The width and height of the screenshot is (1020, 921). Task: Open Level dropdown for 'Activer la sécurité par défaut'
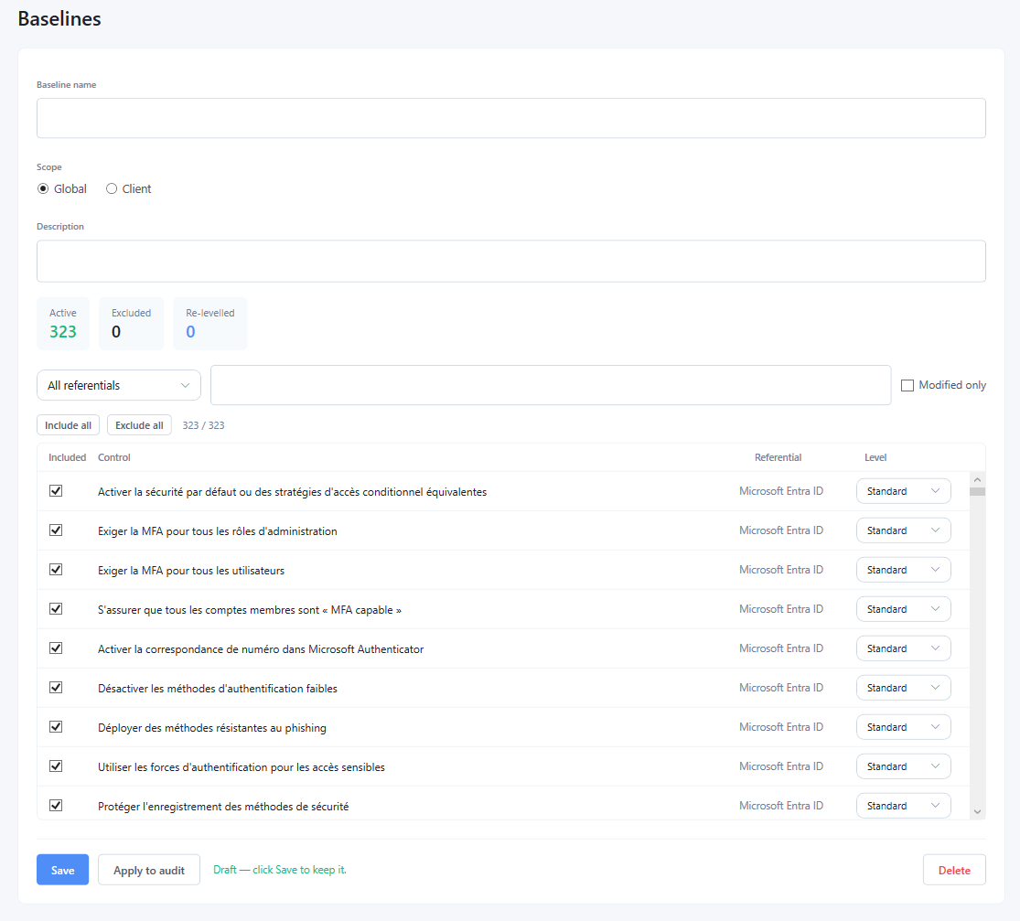904,491
